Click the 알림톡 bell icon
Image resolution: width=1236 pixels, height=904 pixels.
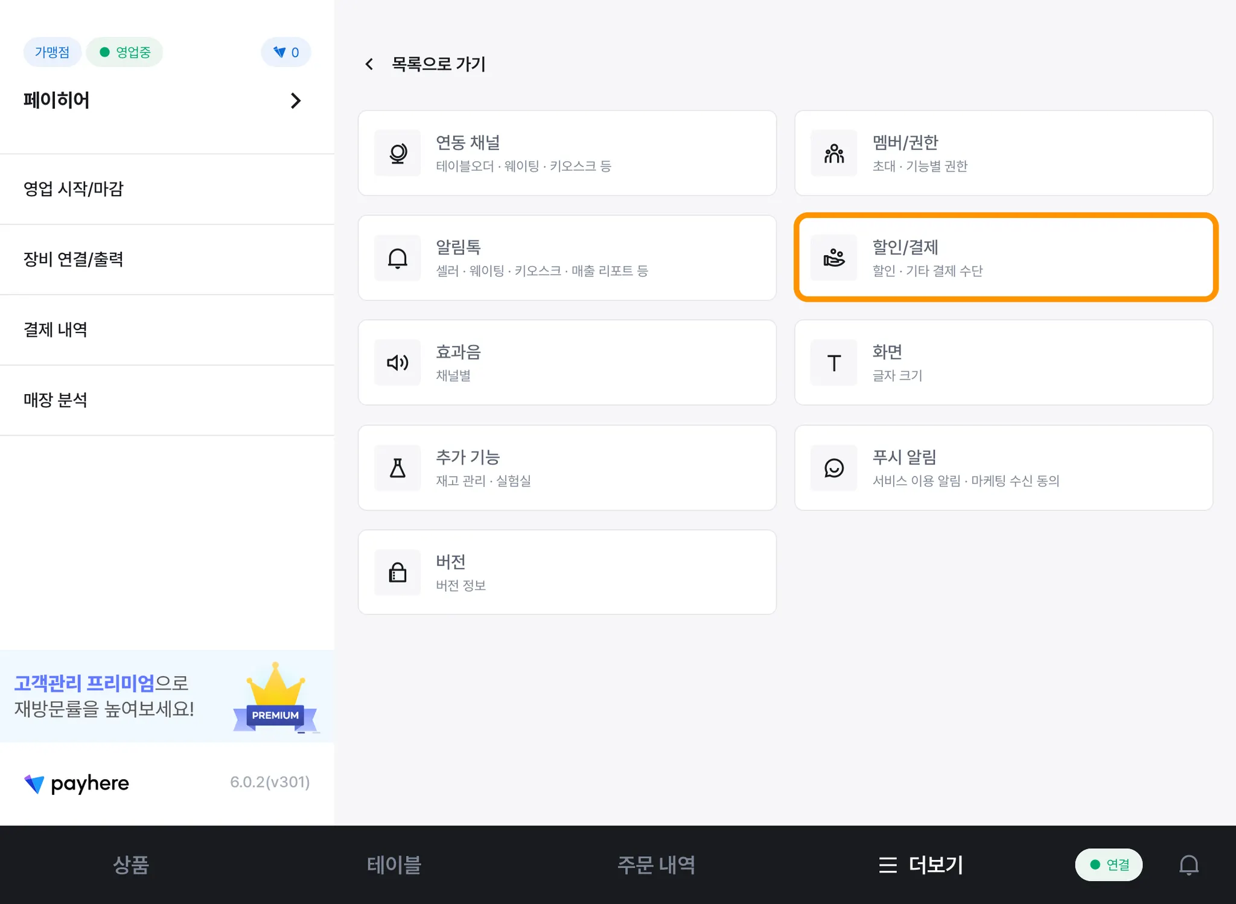coord(397,258)
